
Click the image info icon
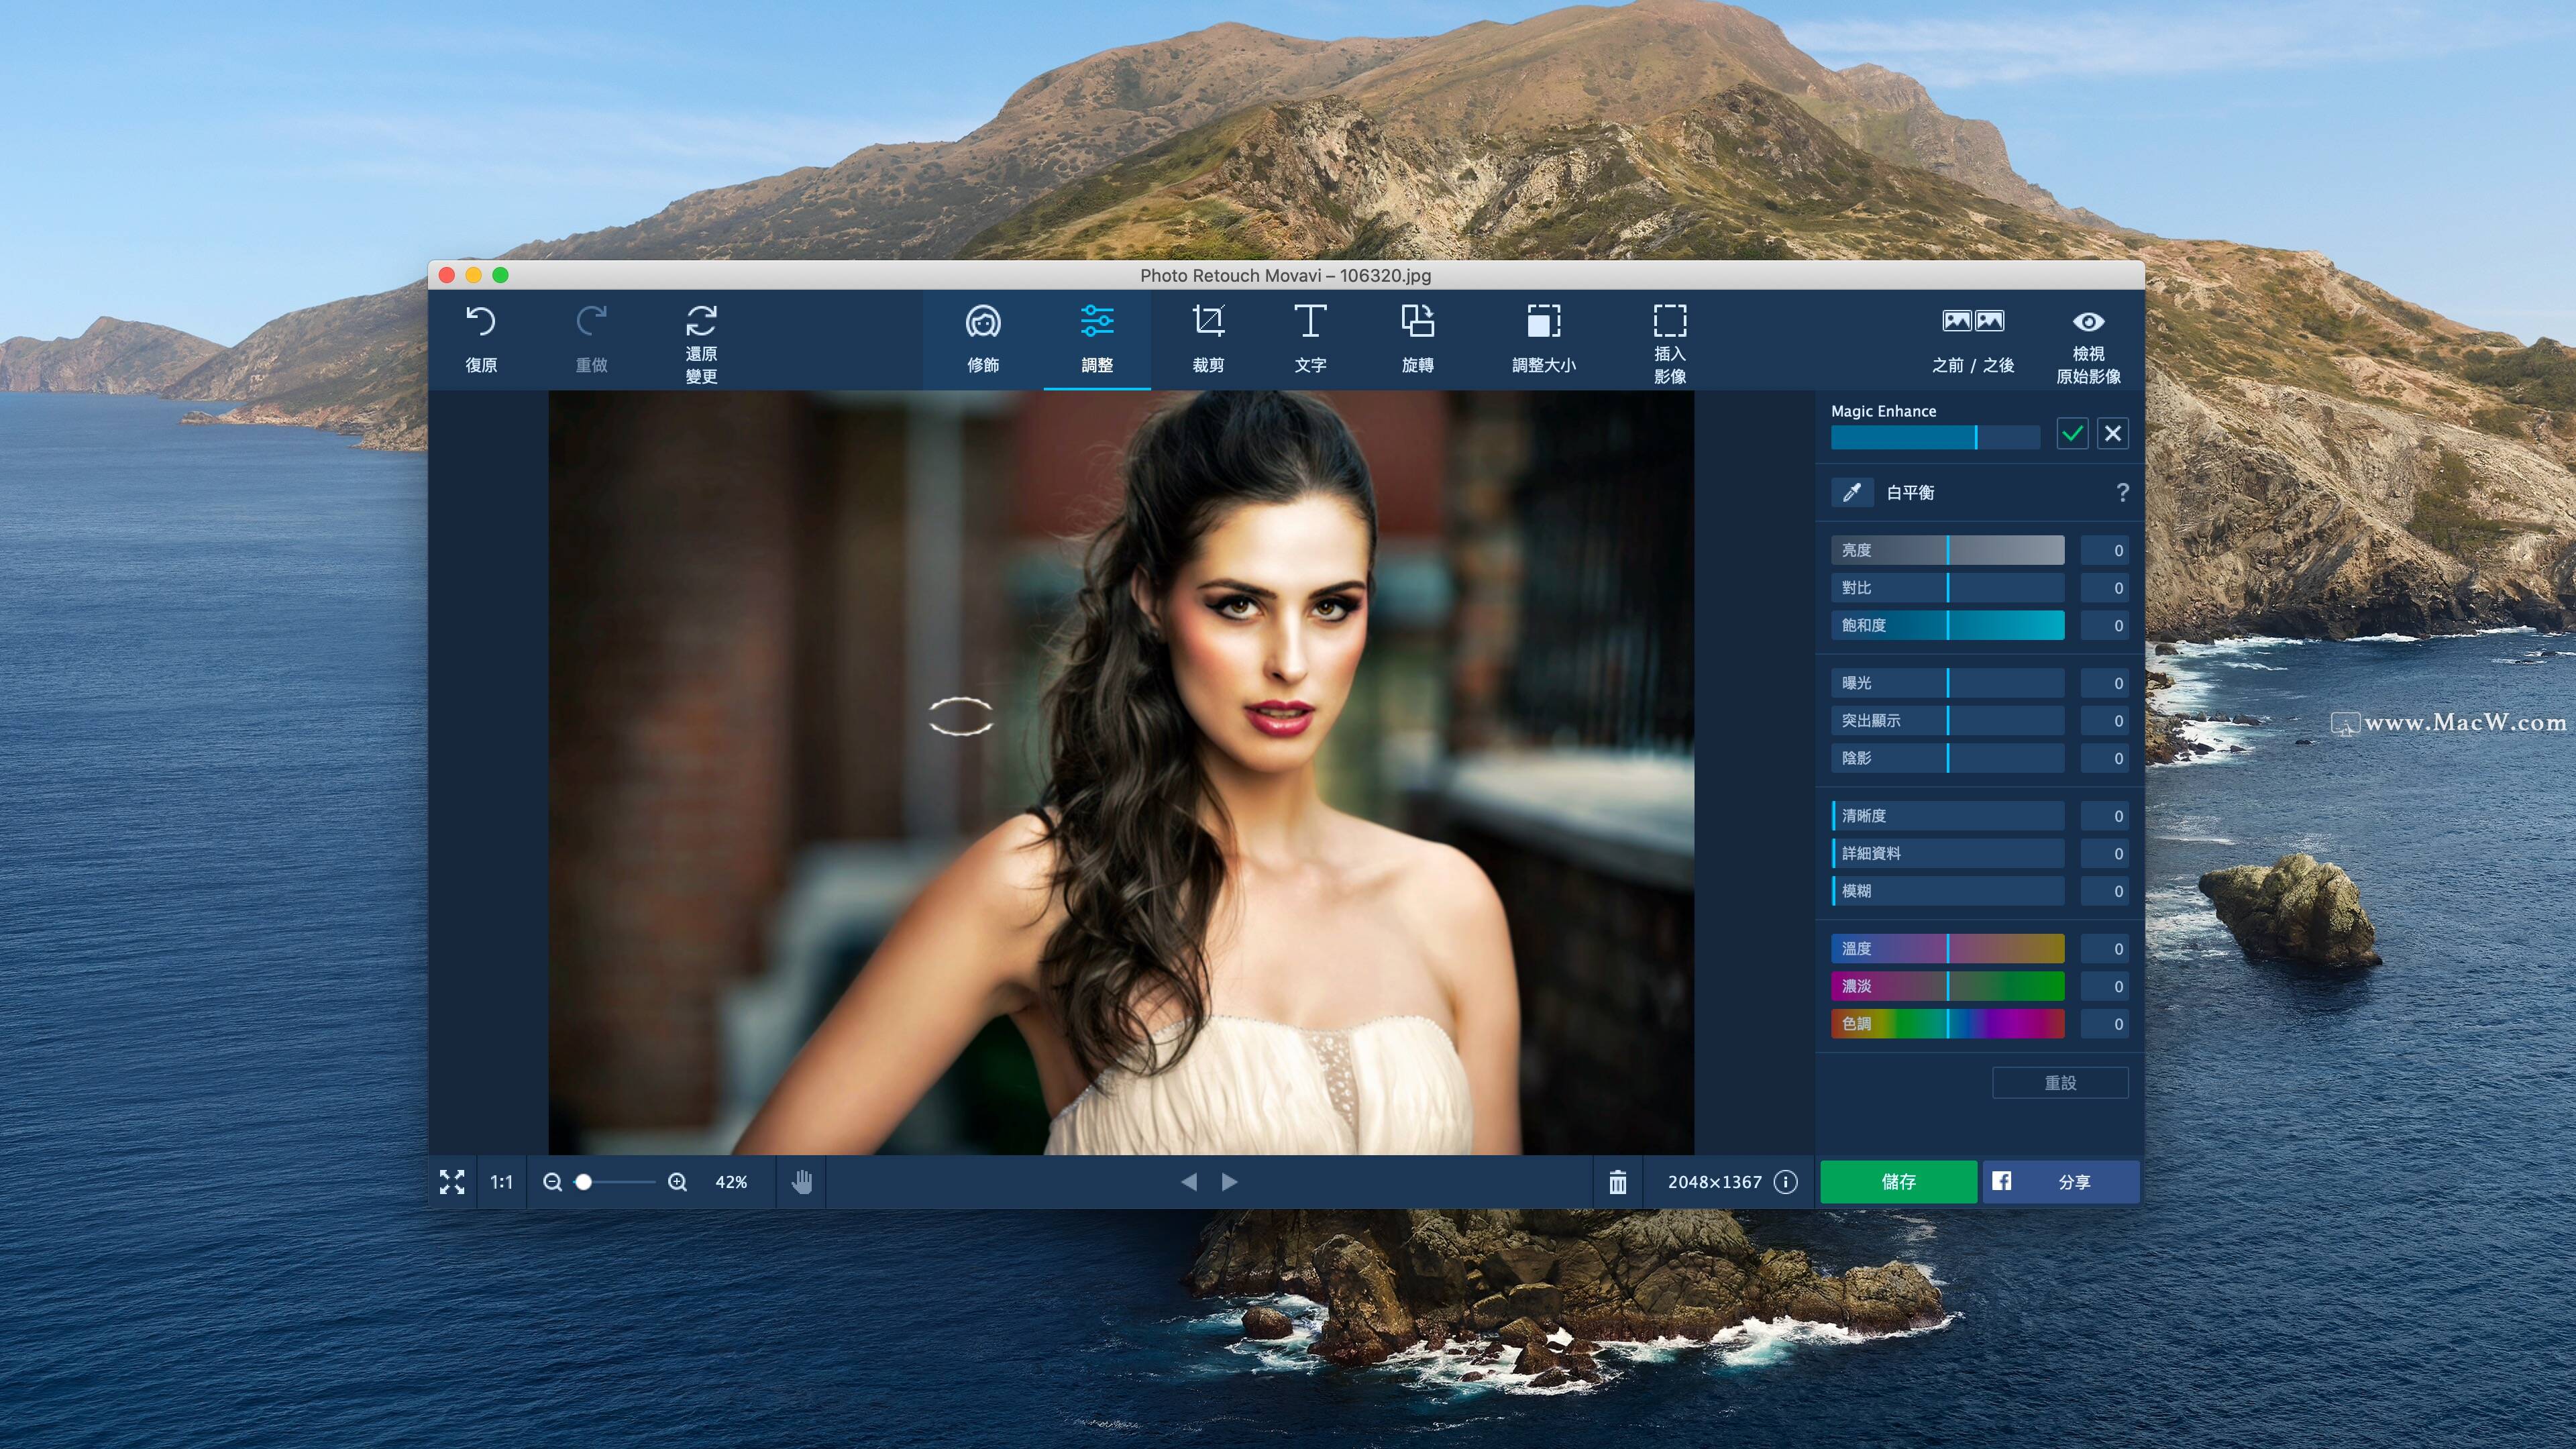(x=1786, y=1182)
